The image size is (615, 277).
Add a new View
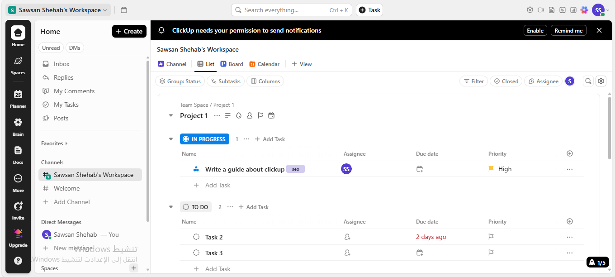click(302, 64)
